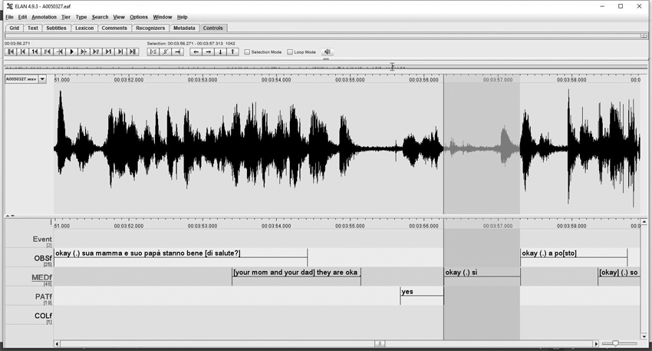Switch to the Text tab

point(33,28)
